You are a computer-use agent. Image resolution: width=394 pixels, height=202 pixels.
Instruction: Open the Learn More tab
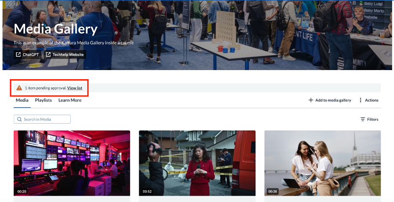(x=70, y=100)
